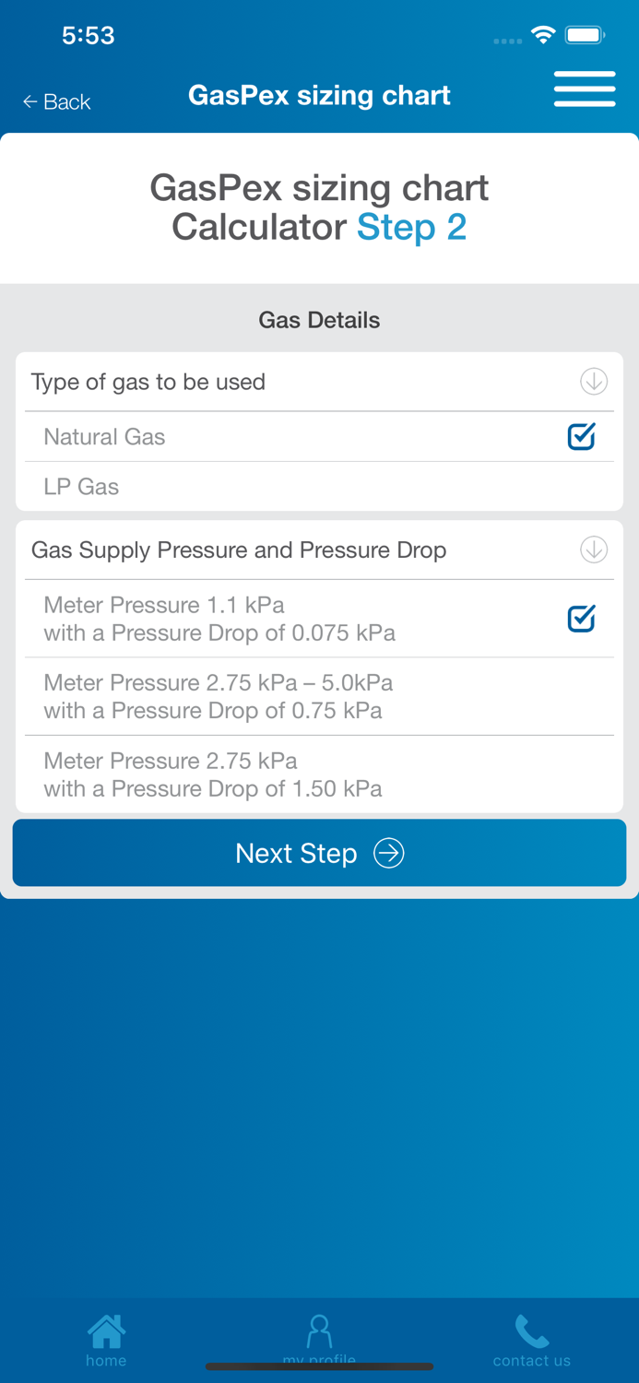Tap the Type of gas to be used header
Screen dimensions: 639x1383
click(148, 382)
